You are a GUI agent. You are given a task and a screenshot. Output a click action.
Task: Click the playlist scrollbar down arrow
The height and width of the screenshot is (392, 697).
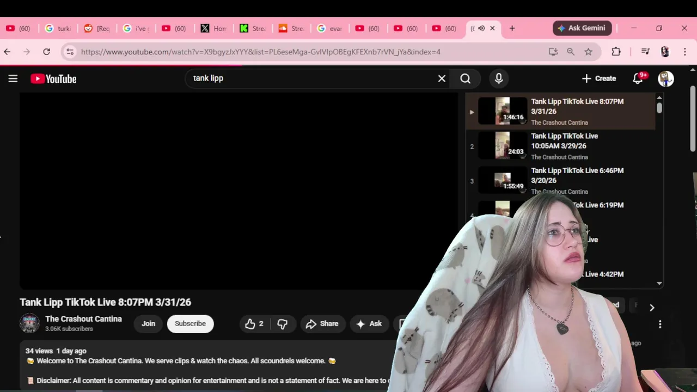(x=659, y=283)
